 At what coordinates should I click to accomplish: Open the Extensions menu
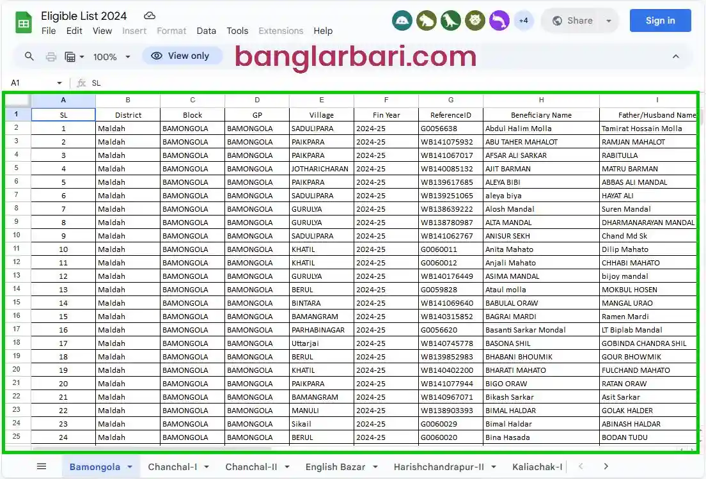click(281, 31)
